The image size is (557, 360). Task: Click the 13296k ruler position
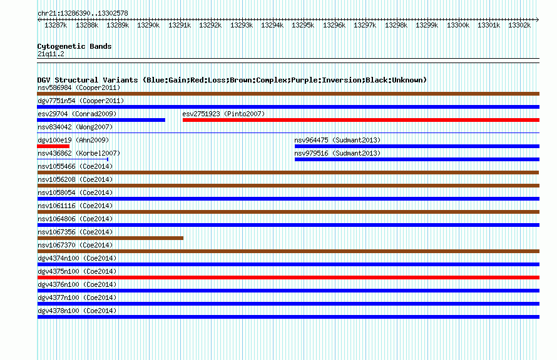tap(334, 25)
